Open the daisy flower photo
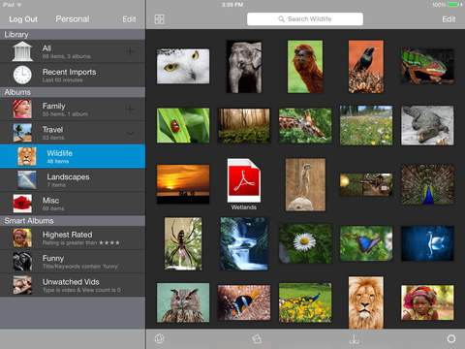465x349 pixels. coord(305,243)
